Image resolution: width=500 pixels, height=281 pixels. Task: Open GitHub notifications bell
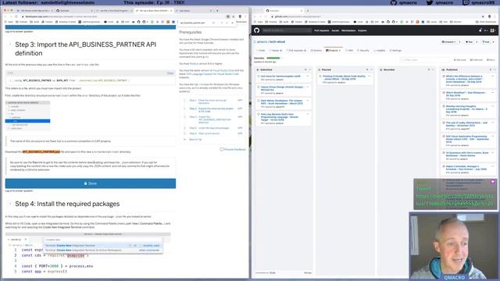click(x=480, y=30)
